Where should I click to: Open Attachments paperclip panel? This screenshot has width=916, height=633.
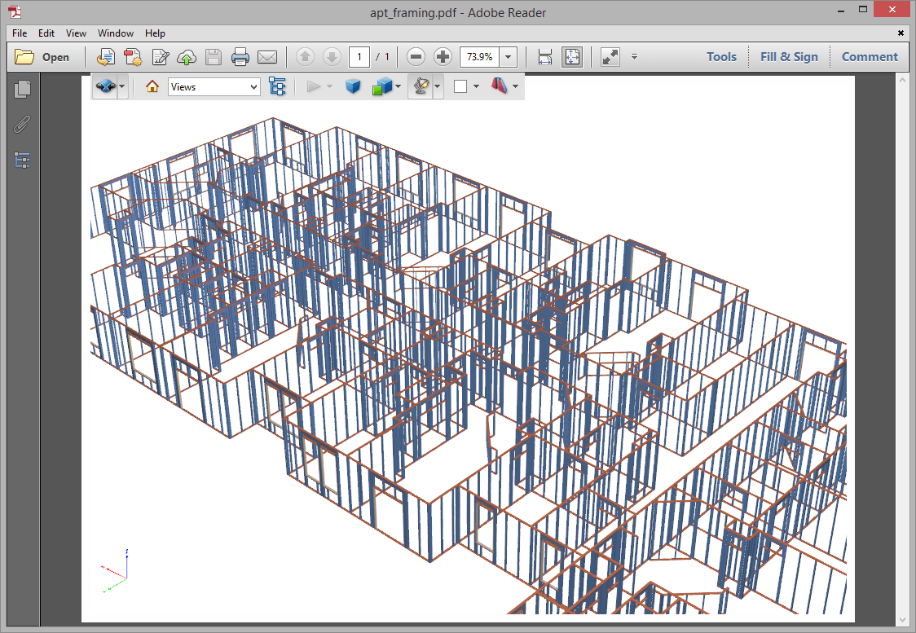tap(22, 125)
